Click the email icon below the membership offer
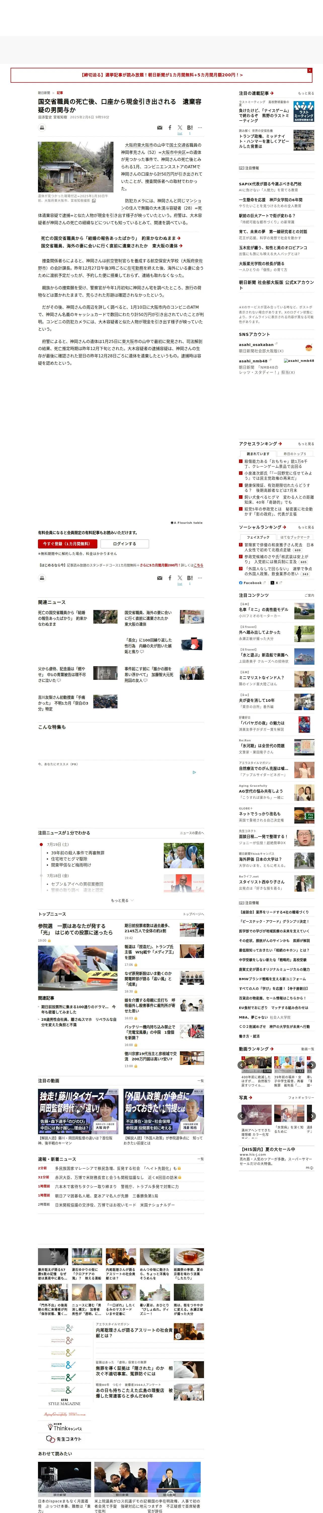The height and width of the screenshot is (1513, 323). click(x=159, y=578)
